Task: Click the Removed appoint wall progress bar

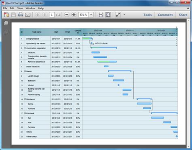Action: point(107,62)
